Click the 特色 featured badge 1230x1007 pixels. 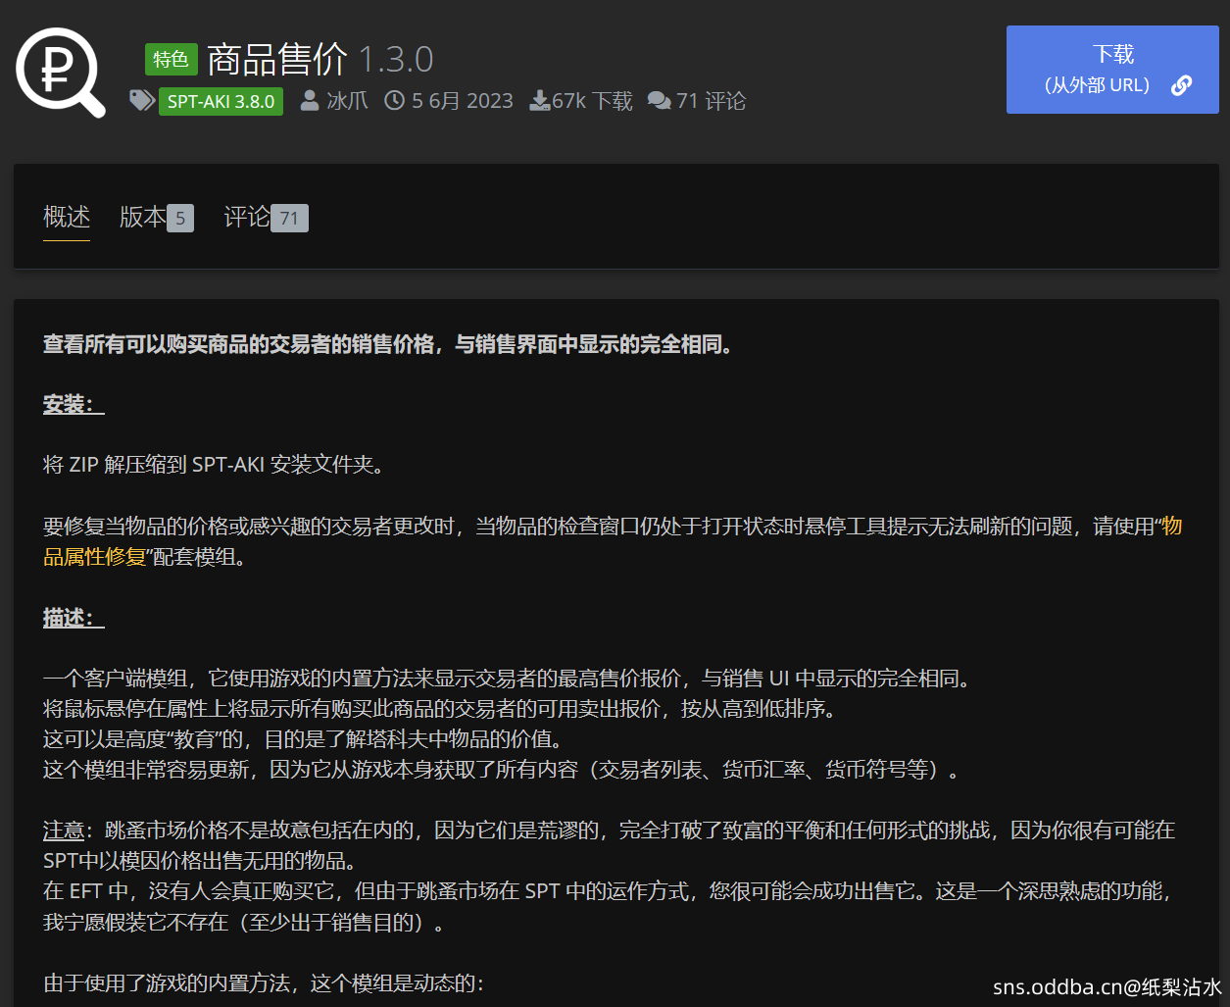point(172,60)
